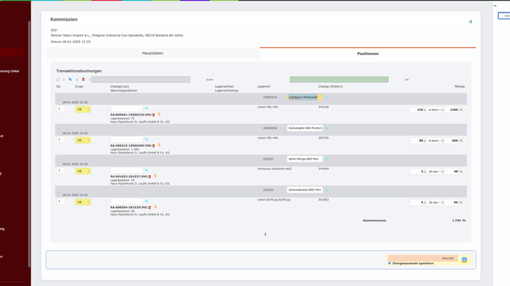Click the RA:898304-201529\P01 batch link

coord(128,208)
